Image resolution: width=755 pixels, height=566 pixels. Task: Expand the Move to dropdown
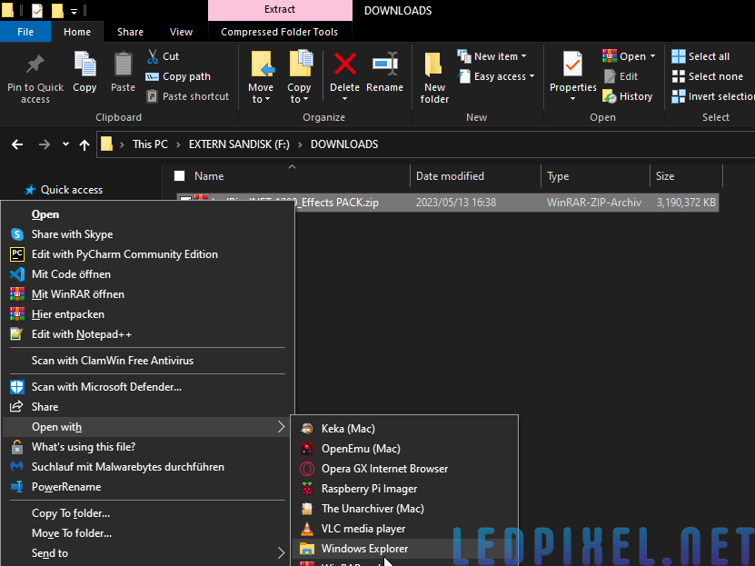pos(261,94)
